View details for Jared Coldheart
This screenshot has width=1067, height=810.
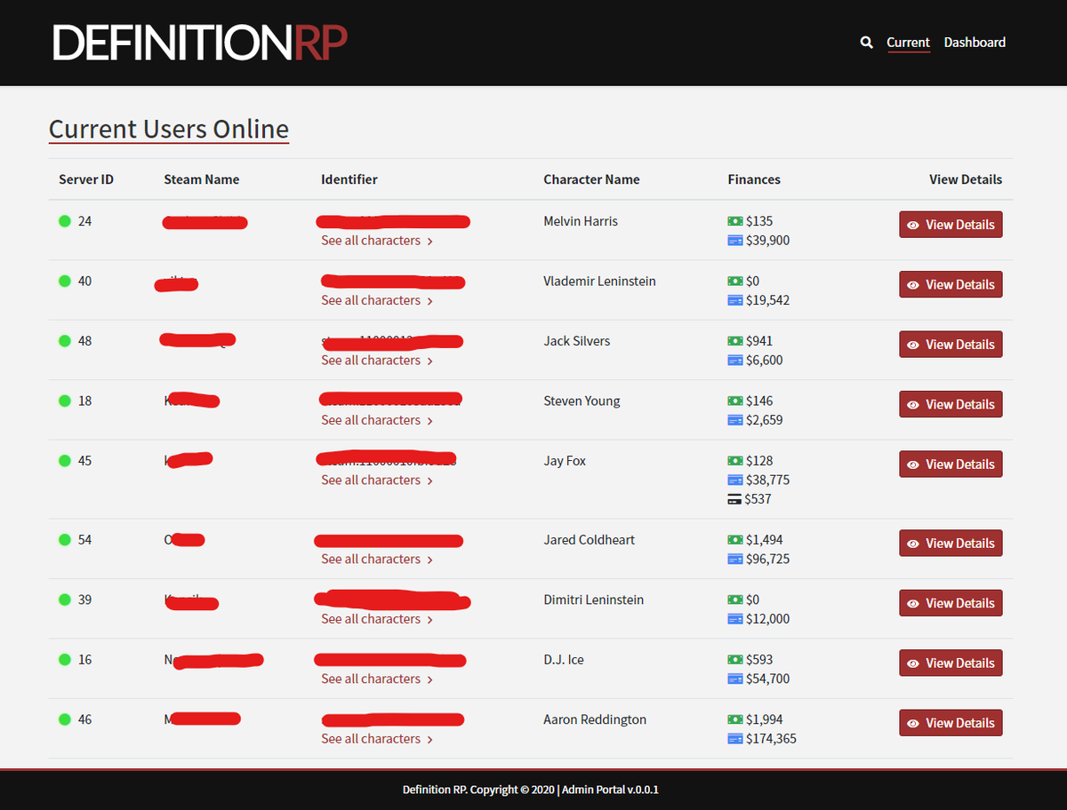pyautogui.click(x=951, y=544)
